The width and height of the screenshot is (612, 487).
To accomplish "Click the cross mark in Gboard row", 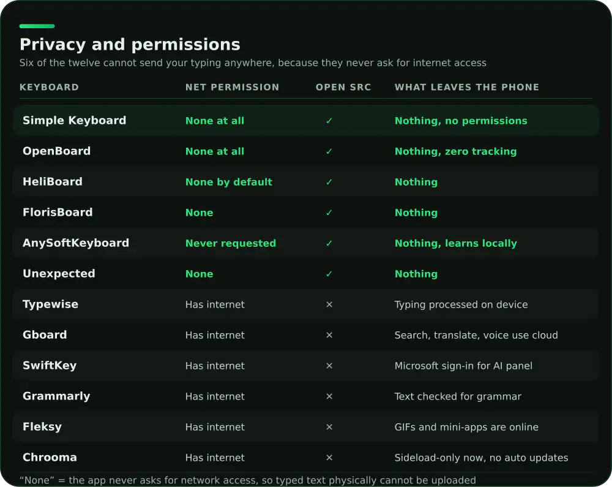I will click(x=329, y=335).
